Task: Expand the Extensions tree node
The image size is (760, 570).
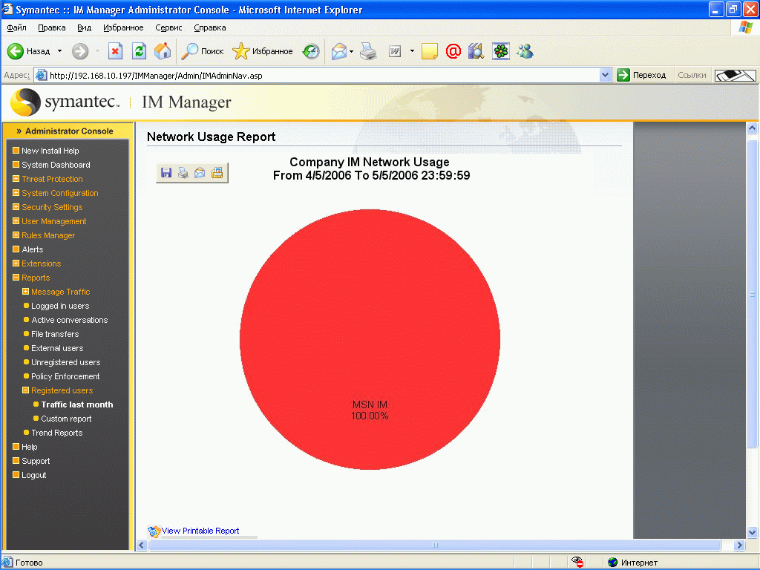Action: [x=16, y=263]
